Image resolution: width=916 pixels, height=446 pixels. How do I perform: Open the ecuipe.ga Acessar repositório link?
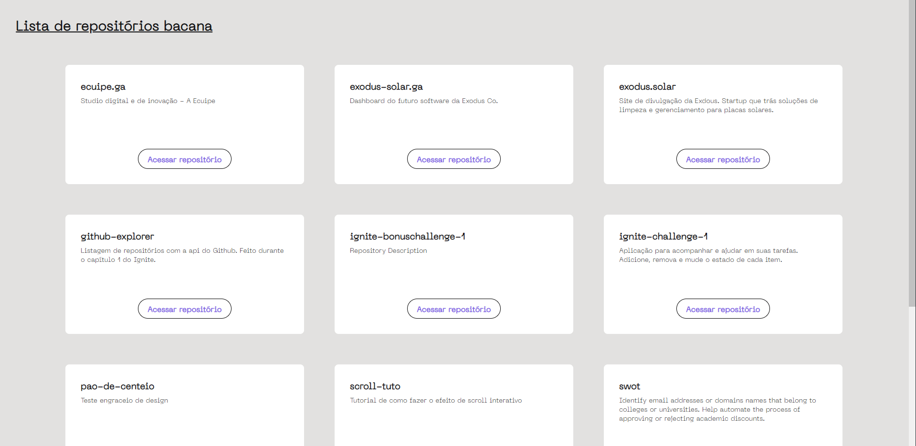[x=185, y=159]
